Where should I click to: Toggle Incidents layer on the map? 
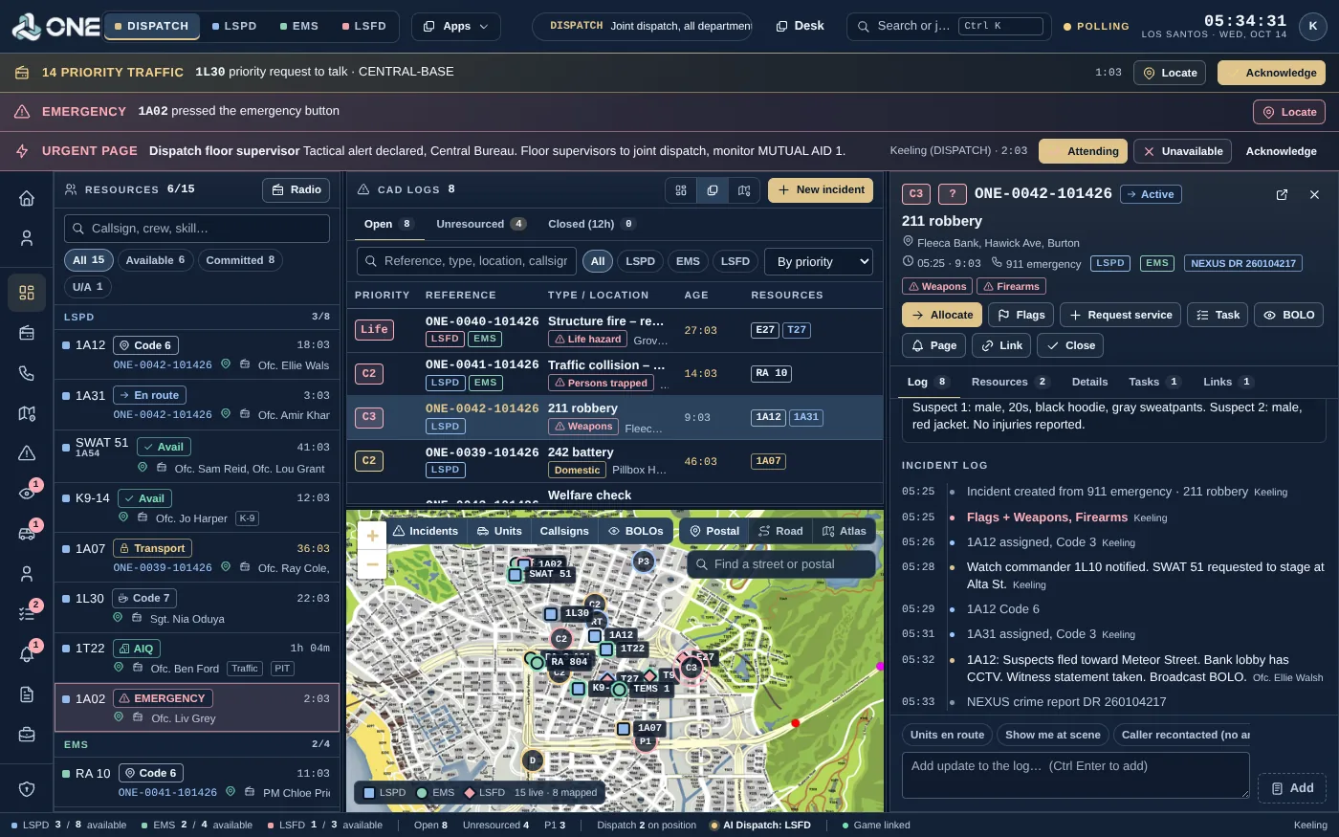[426, 531]
